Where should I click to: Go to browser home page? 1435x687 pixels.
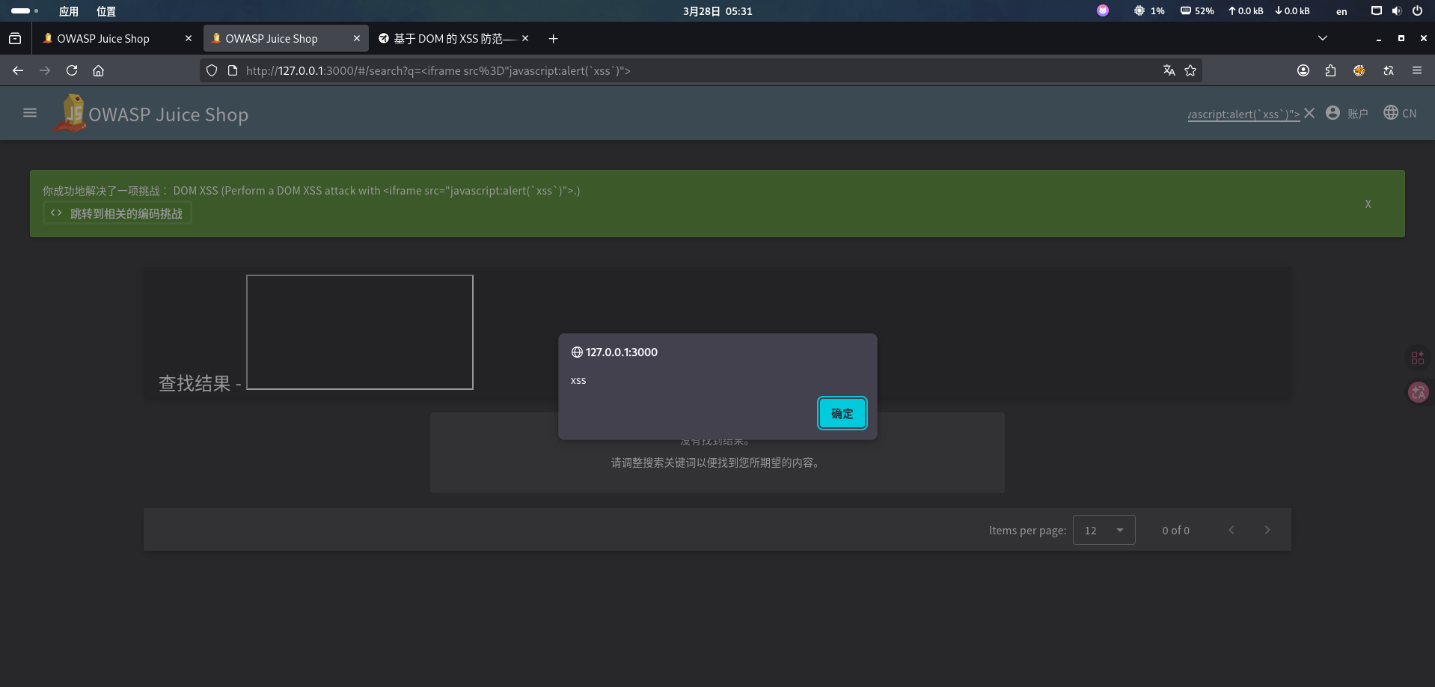[x=98, y=70]
